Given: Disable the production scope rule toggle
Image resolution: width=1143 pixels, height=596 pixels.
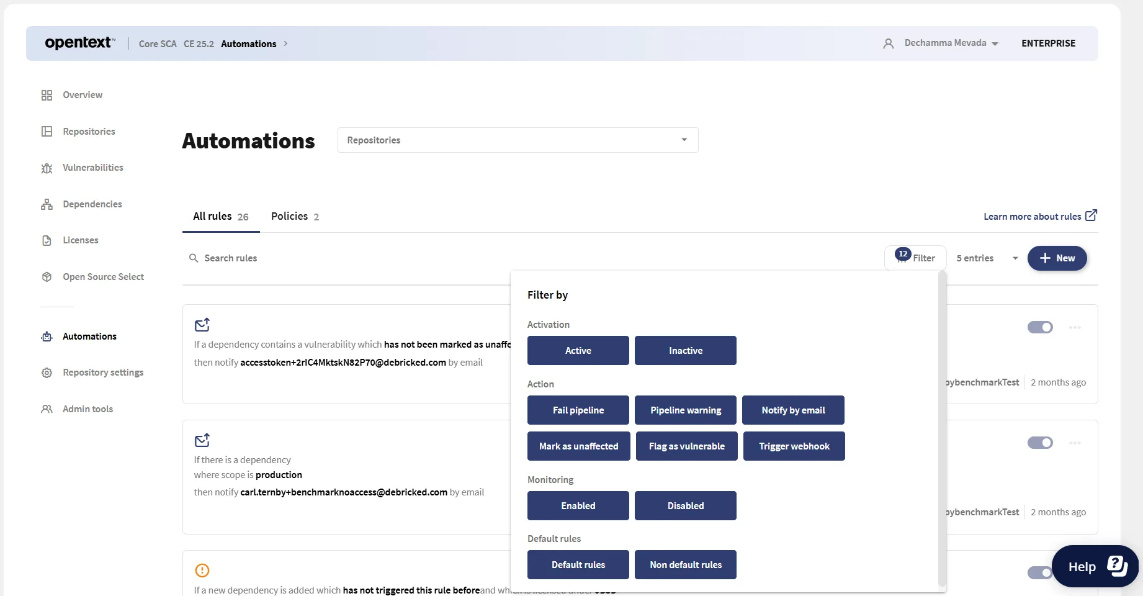Looking at the screenshot, I should (x=1039, y=443).
